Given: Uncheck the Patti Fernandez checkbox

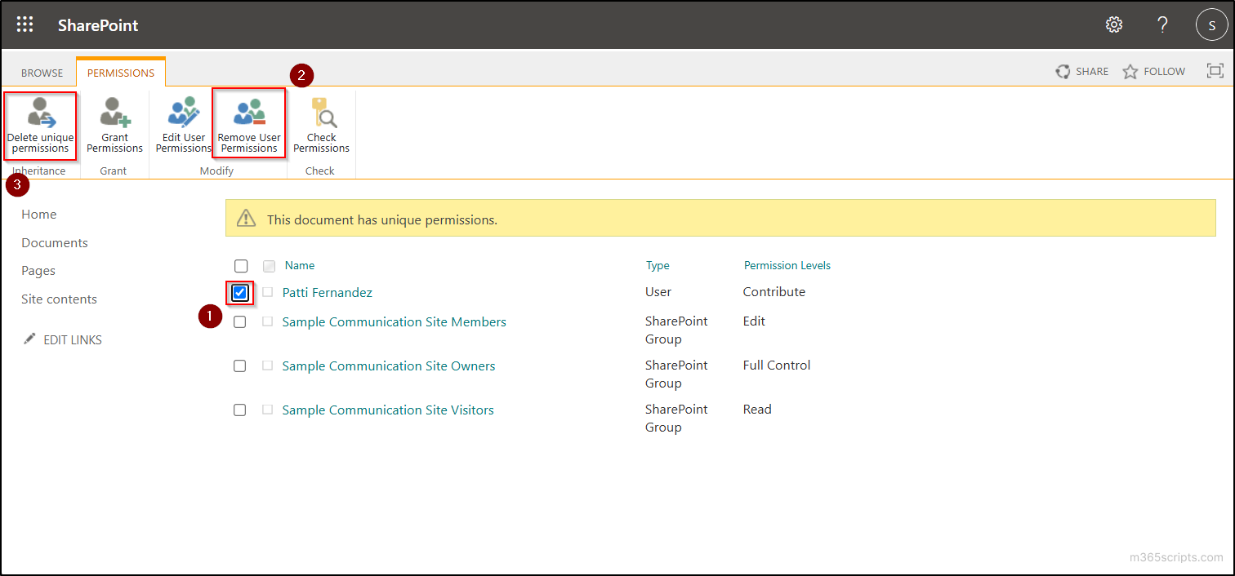Looking at the screenshot, I should pos(240,292).
